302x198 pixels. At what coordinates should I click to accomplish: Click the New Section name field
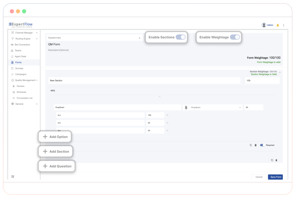pos(144,81)
